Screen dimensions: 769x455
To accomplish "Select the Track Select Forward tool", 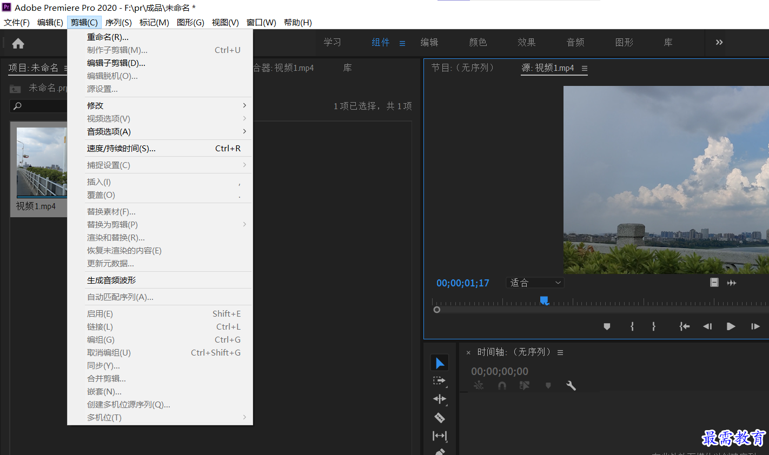I will point(440,381).
